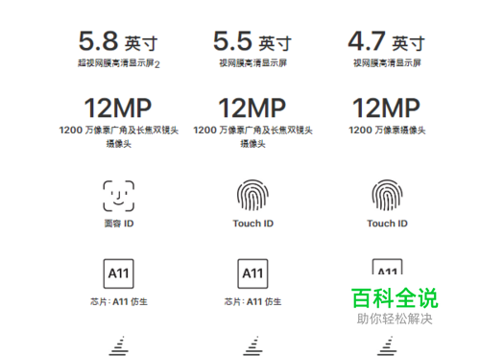The height and width of the screenshot is (356, 480).
Task: Click footnote number 2 after the 5.8-inch display label
Action: tap(157, 65)
